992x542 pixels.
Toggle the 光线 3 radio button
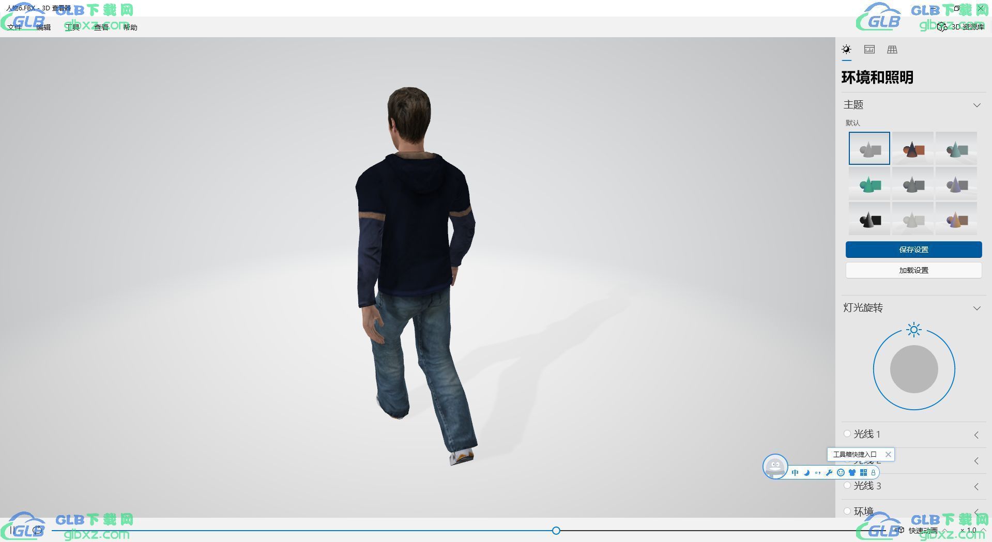[x=847, y=485]
